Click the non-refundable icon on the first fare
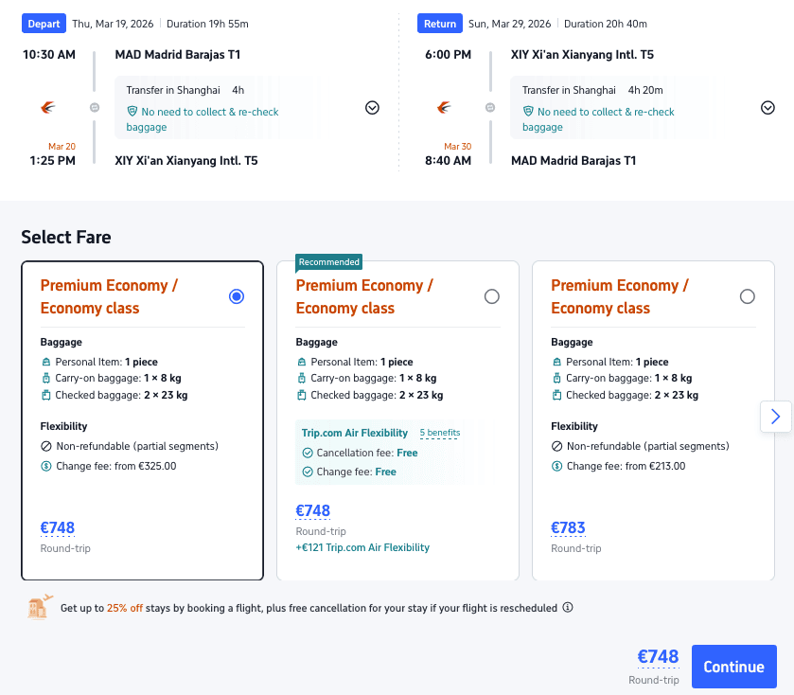The image size is (794, 695). point(45,446)
